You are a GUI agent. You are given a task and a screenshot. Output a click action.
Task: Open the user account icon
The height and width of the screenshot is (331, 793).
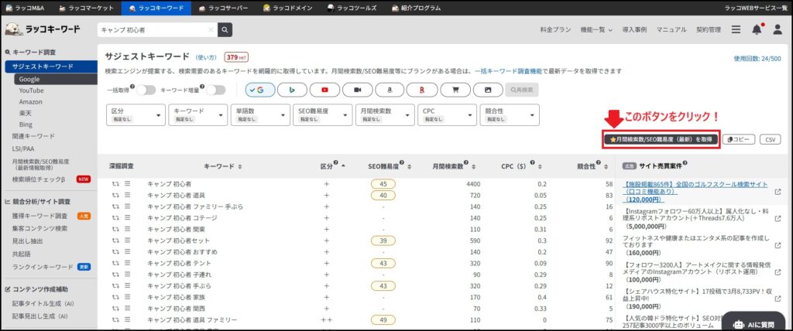pyautogui.click(x=778, y=30)
